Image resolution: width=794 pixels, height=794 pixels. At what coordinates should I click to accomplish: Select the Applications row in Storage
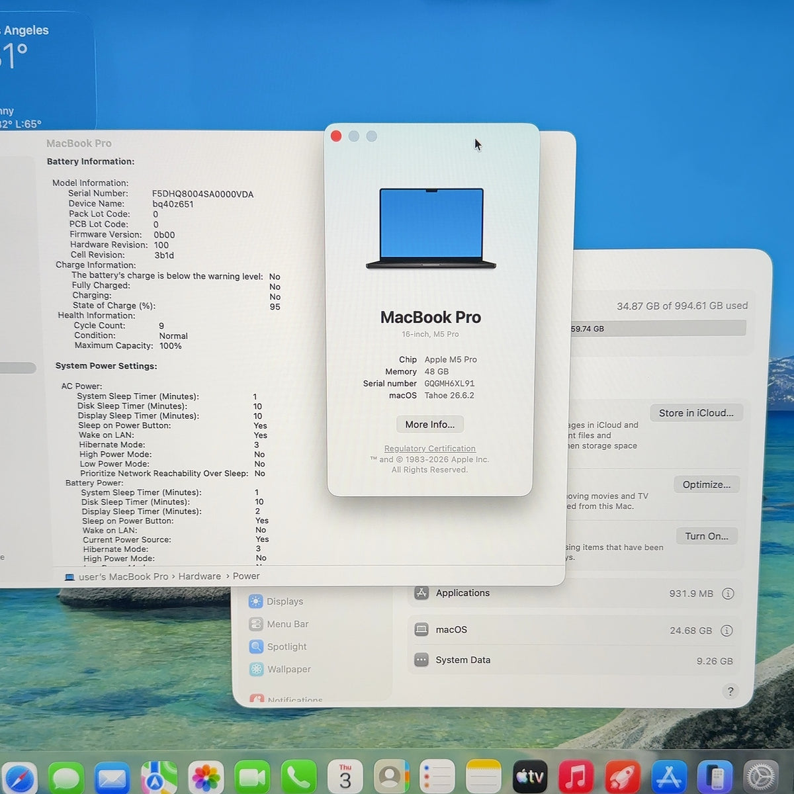(574, 594)
